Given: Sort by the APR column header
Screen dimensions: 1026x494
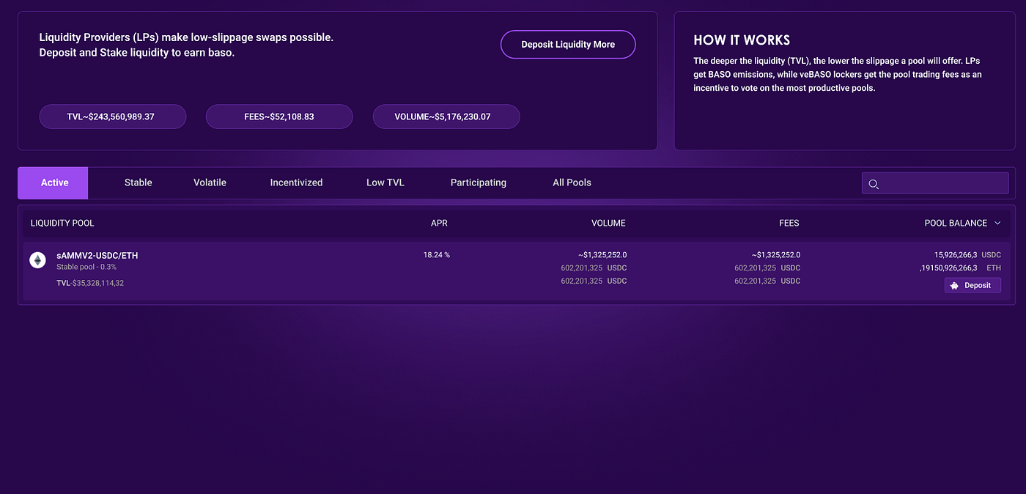Looking at the screenshot, I should click(439, 223).
